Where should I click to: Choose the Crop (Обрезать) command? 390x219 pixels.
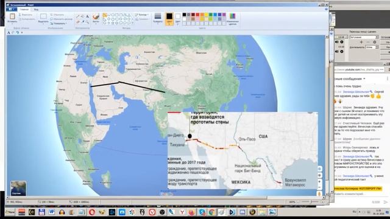[x=57, y=15]
